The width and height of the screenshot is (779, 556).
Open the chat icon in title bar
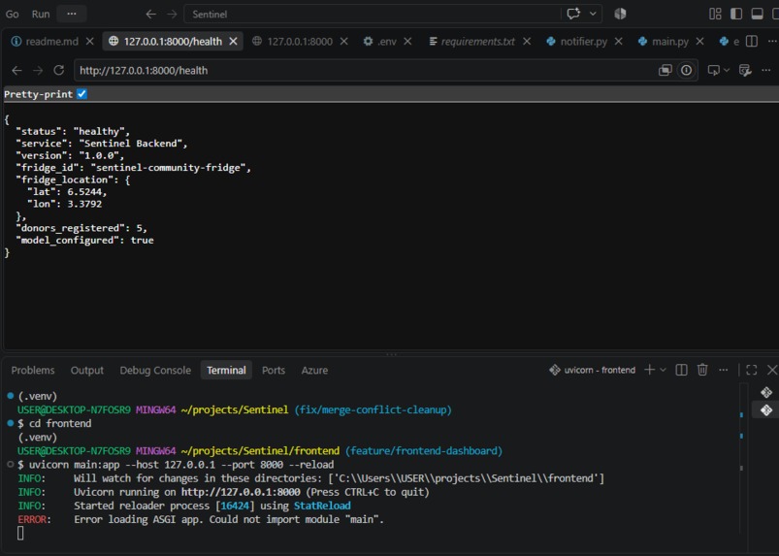pos(573,14)
